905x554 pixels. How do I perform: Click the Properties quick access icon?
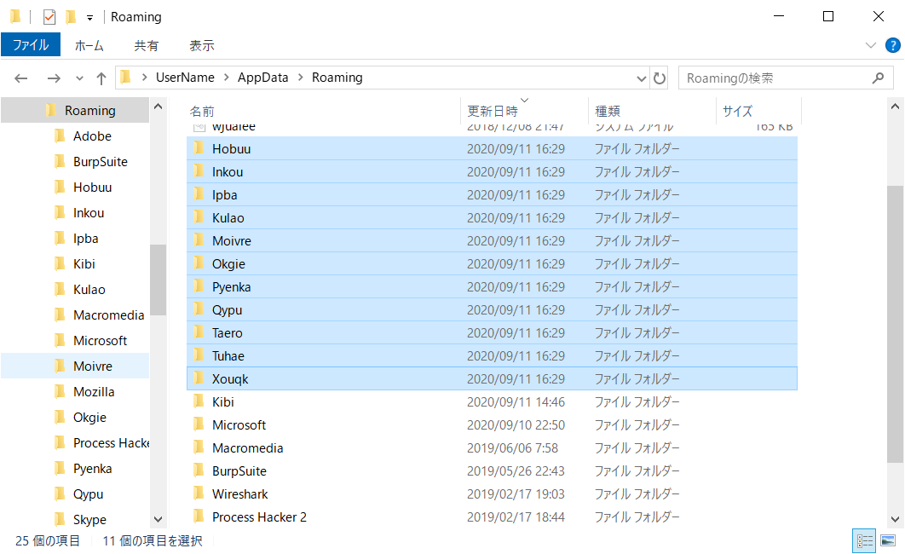[49, 17]
